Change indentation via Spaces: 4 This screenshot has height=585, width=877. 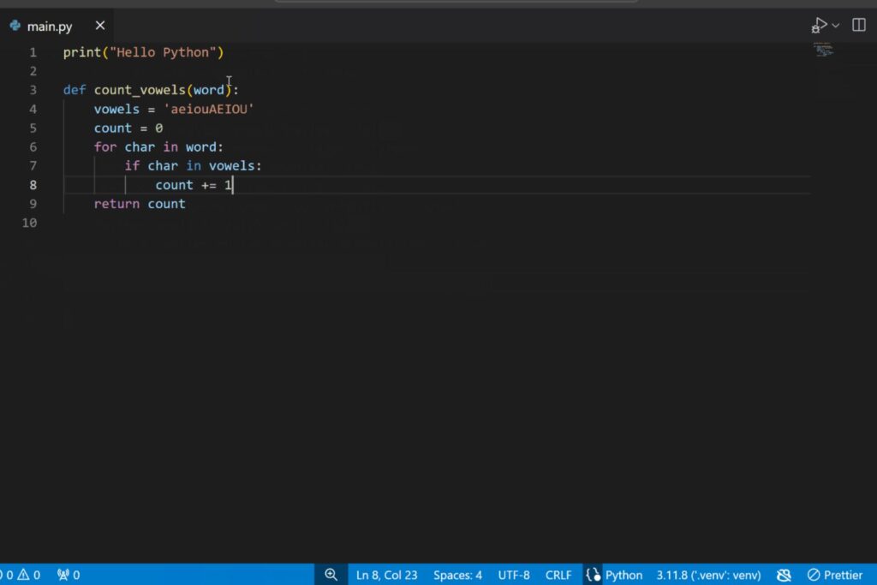pyautogui.click(x=457, y=575)
